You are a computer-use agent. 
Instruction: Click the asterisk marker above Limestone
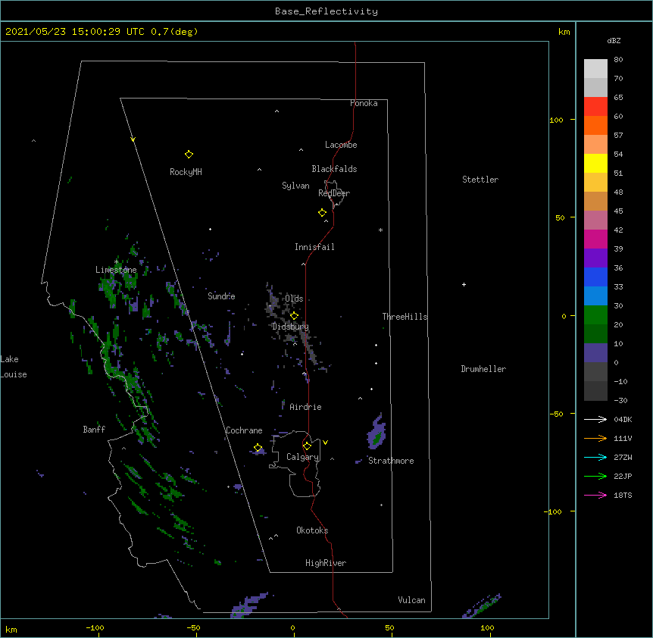[x=116, y=262]
